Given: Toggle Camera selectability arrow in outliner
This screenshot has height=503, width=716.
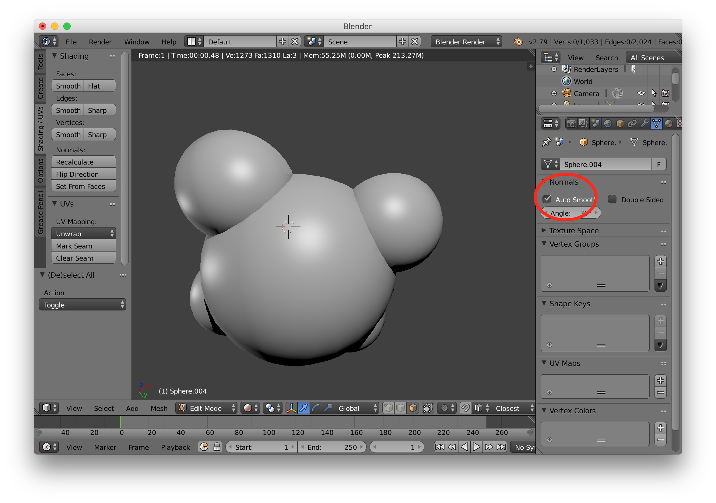Looking at the screenshot, I should pos(654,93).
